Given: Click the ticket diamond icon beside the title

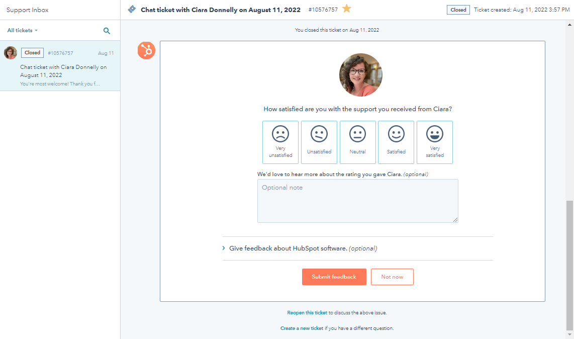Looking at the screenshot, I should (132, 9).
